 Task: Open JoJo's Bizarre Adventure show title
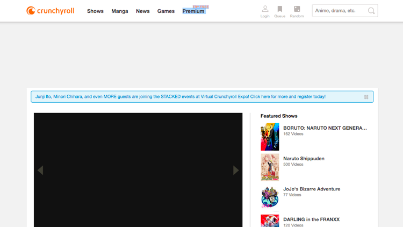(312, 189)
